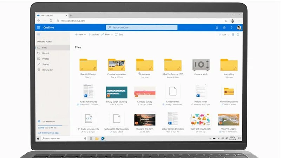The height and width of the screenshot is (158, 281).
Task: Select Files in the sidebar
Action: pyautogui.click(x=53, y=48)
